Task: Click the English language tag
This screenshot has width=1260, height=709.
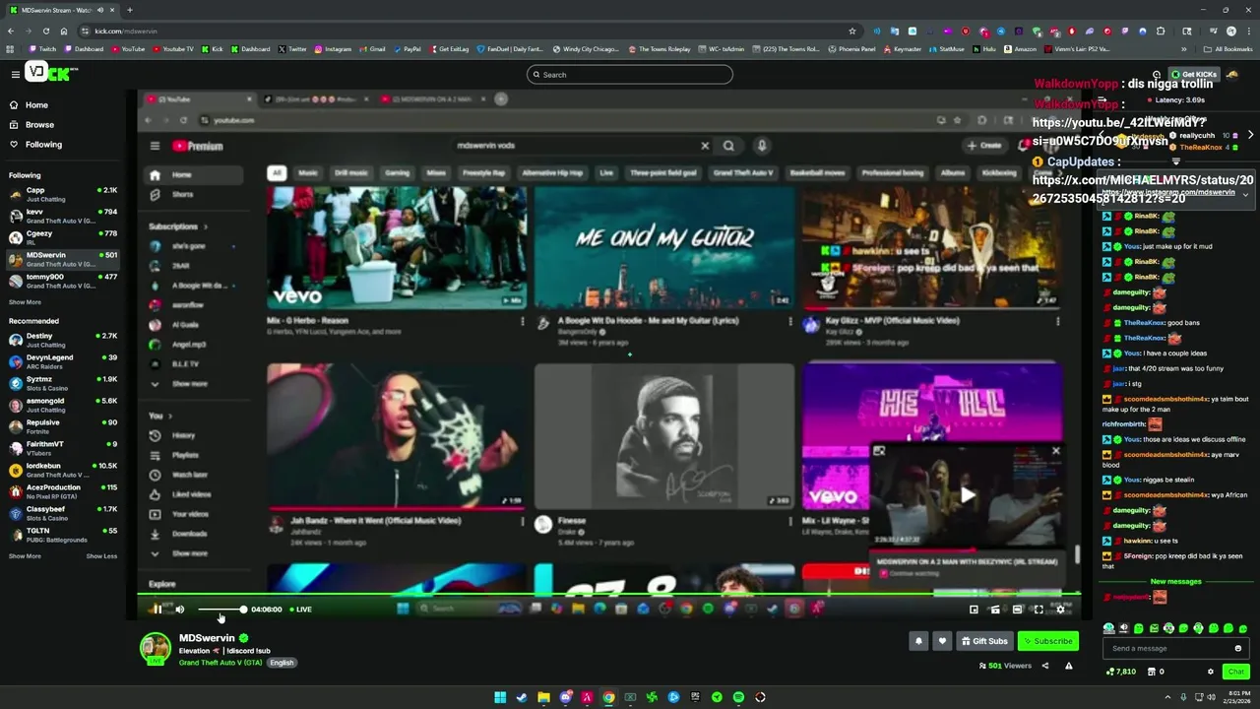Action: click(282, 663)
